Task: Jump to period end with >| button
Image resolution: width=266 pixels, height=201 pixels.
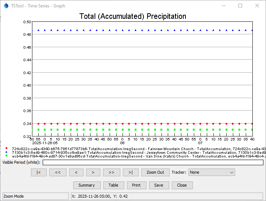Action: [x=131, y=172]
